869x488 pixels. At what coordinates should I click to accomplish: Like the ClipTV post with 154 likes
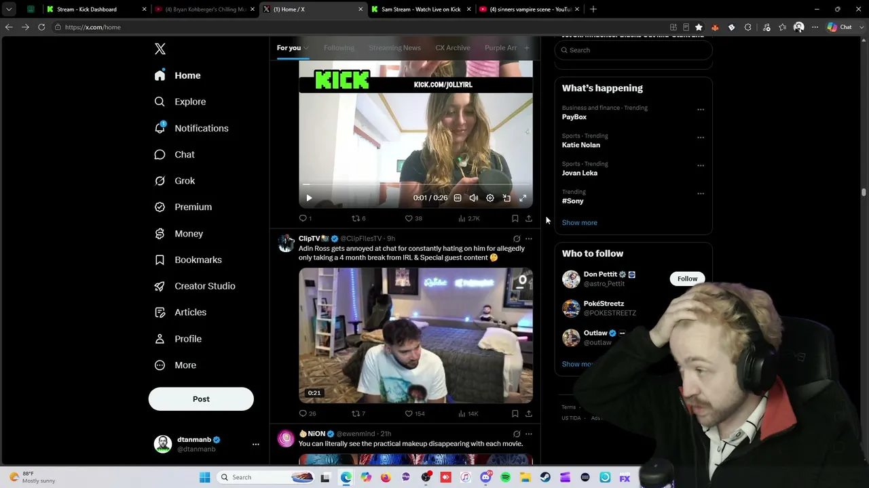click(415, 413)
